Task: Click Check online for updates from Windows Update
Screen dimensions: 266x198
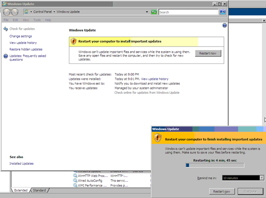Action: (147, 93)
